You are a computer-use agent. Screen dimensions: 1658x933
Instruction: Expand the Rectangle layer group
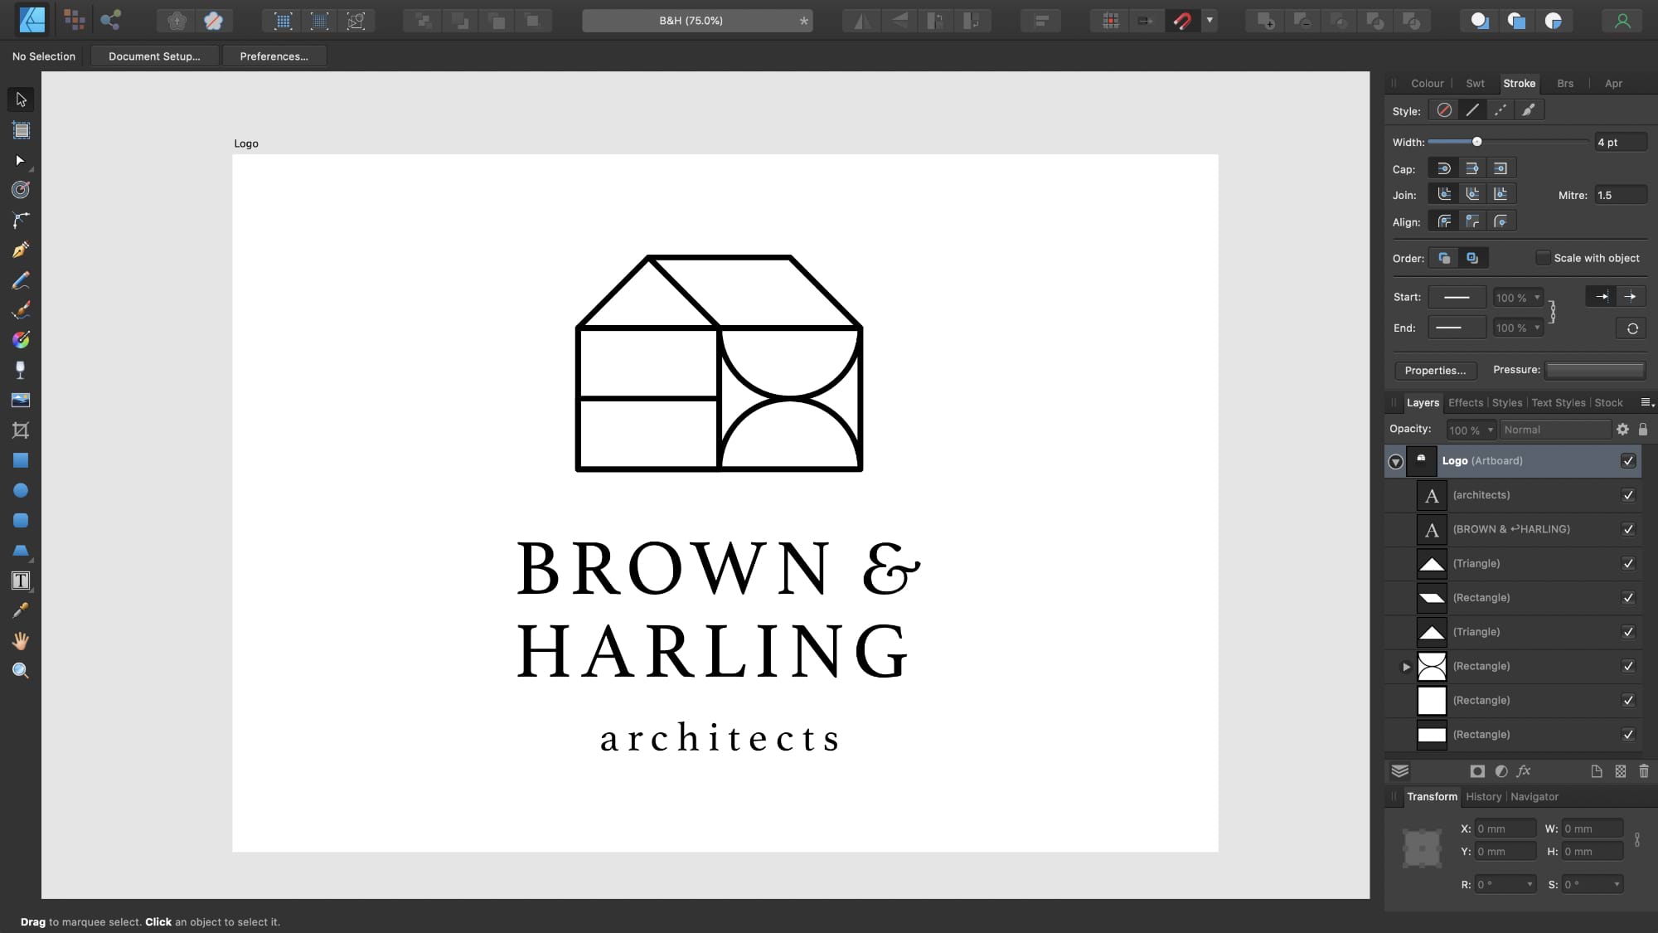[1406, 665]
